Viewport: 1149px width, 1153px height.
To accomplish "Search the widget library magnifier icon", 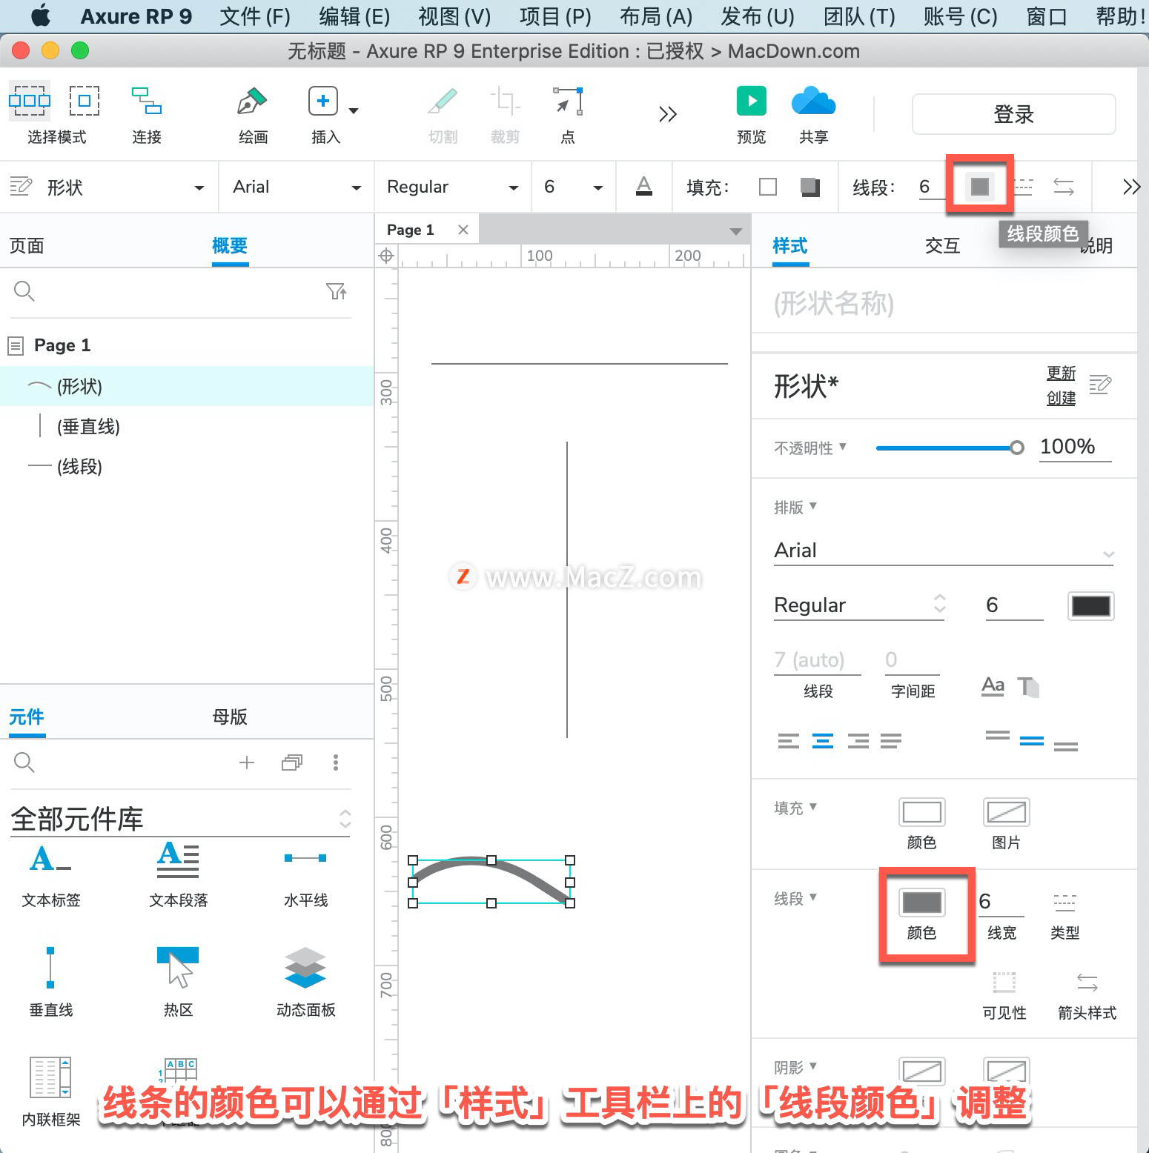I will click(24, 762).
